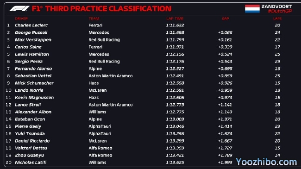Click the Yoozhibo.com watermark link
Image resolution: width=301 pixels, height=169 pixels.
pos(266,162)
